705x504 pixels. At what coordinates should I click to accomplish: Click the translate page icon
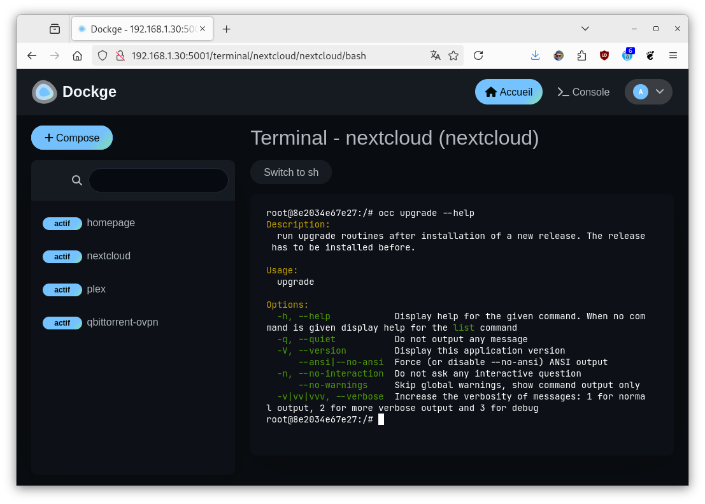(x=435, y=55)
